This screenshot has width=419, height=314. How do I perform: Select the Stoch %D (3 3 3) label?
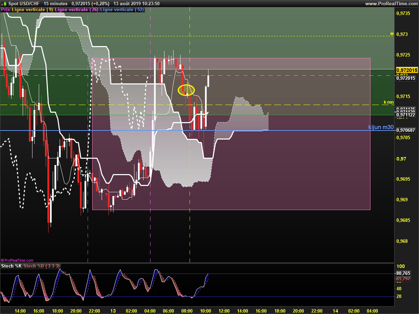click(x=42, y=266)
